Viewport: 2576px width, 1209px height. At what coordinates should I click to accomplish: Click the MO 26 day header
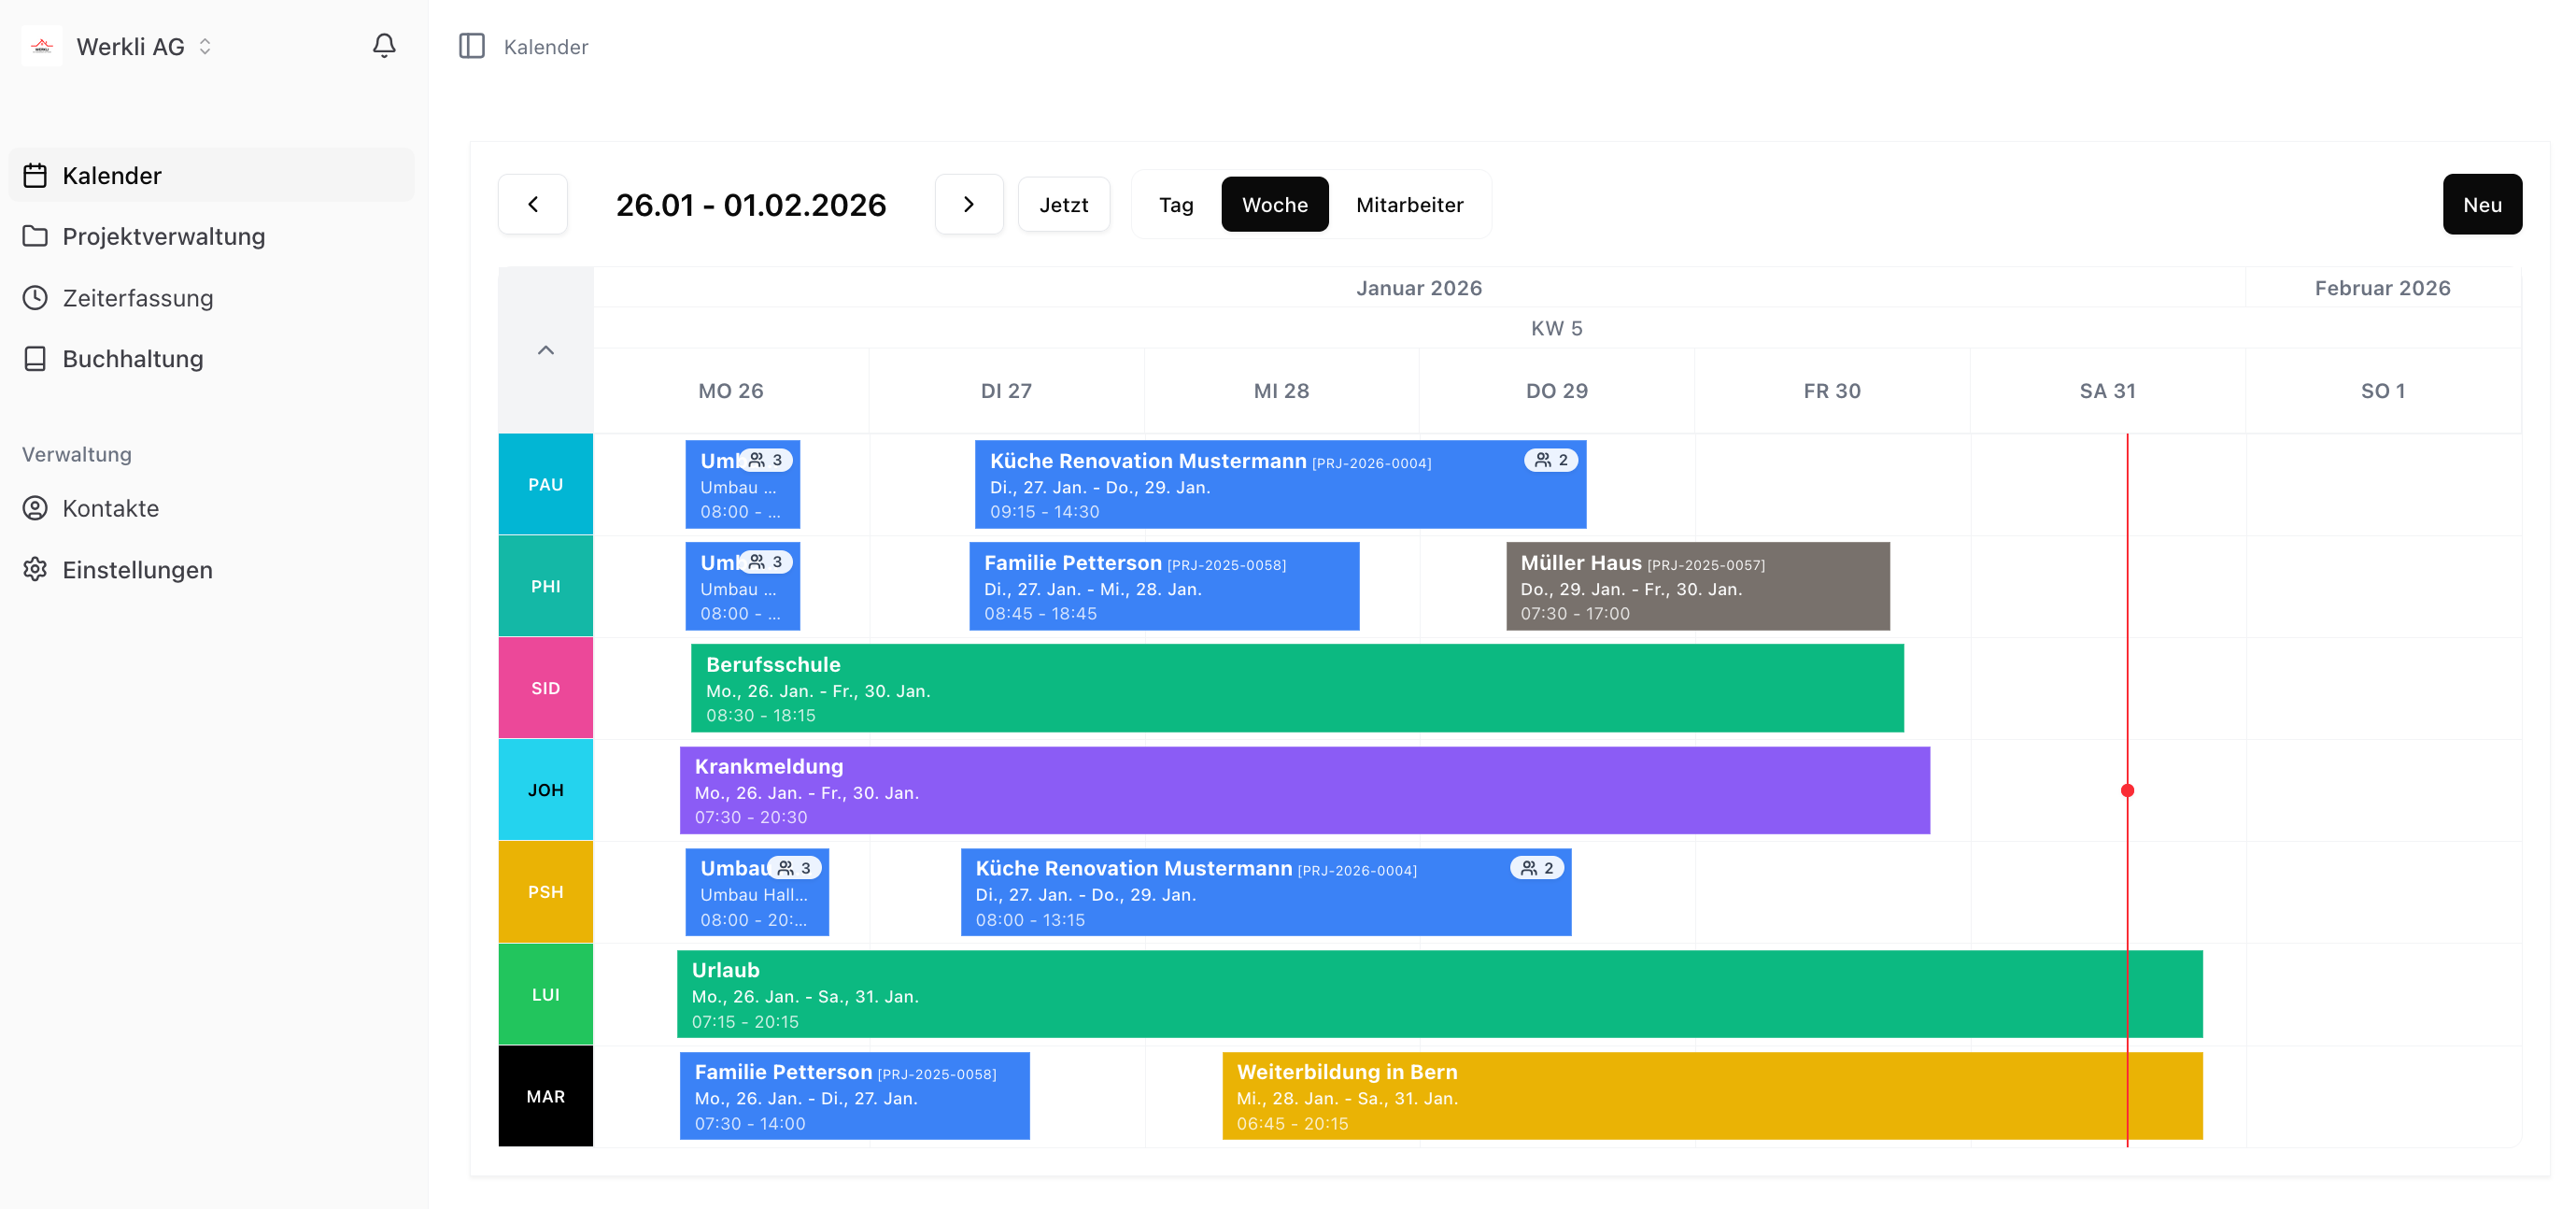coord(731,391)
